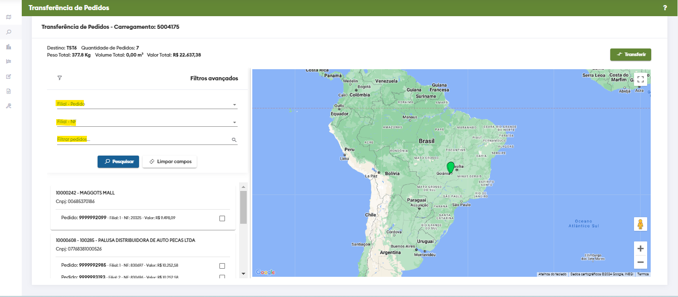Image resolution: width=678 pixels, height=297 pixels.
Task: Check the box for Pedido 9999992099
Action: point(222,218)
